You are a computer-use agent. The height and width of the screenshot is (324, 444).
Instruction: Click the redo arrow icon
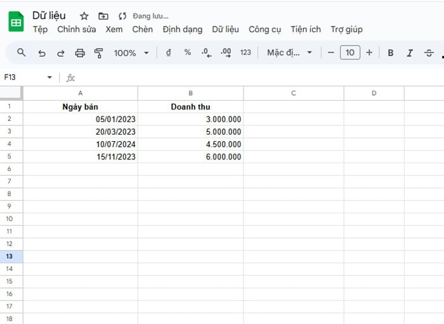point(61,53)
